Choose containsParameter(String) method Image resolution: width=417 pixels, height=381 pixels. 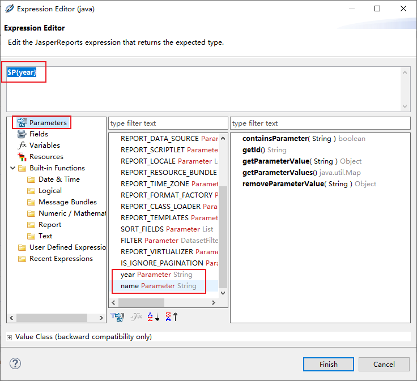point(304,139)
